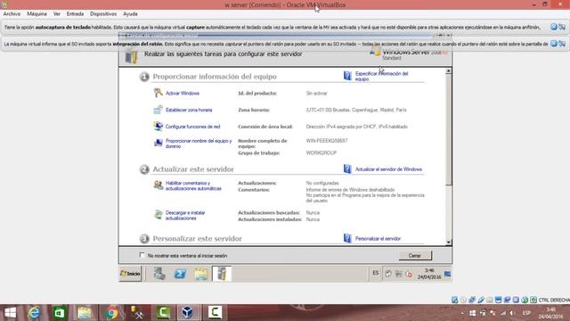The image size is (570, 321).
Task: Click the icon beside Establecer zona horaria
Action: click(x=158, y=110)
